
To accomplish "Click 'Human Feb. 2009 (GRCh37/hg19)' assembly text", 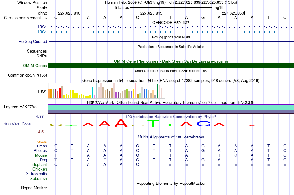I will click(135, 2).
